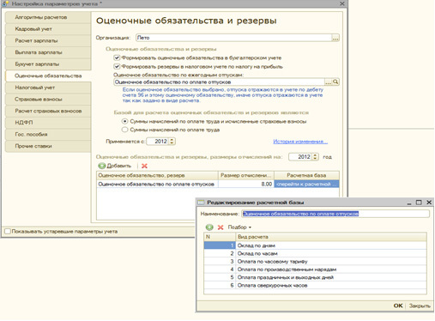Viewport: 435px width, 321px height.
Task: Click ellipsis button next to vacation obligation field
Action: (x=329, y=82)
